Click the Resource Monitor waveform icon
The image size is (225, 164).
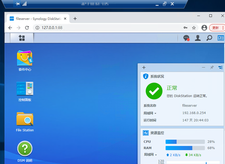[146, 133]
